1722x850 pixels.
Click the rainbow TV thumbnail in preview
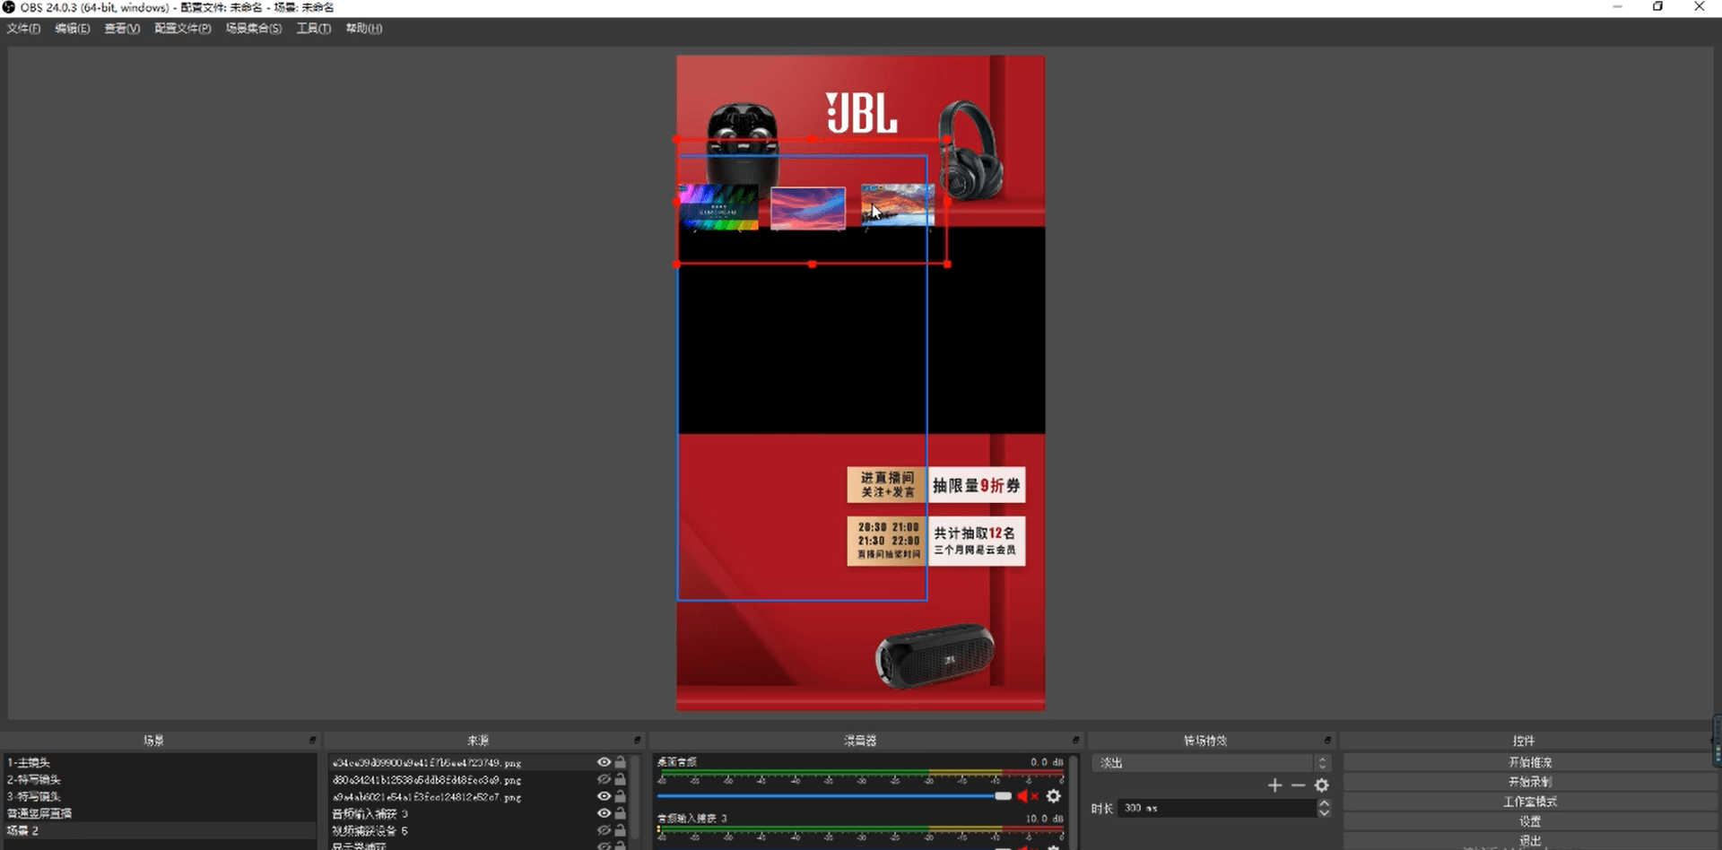coord(718,207)
